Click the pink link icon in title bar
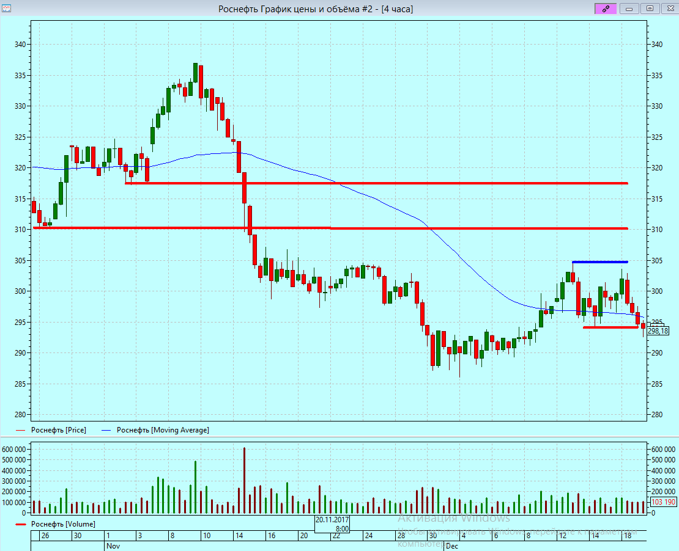The width and height of the screenshot is (679, 551). click(x=606, y=9)
